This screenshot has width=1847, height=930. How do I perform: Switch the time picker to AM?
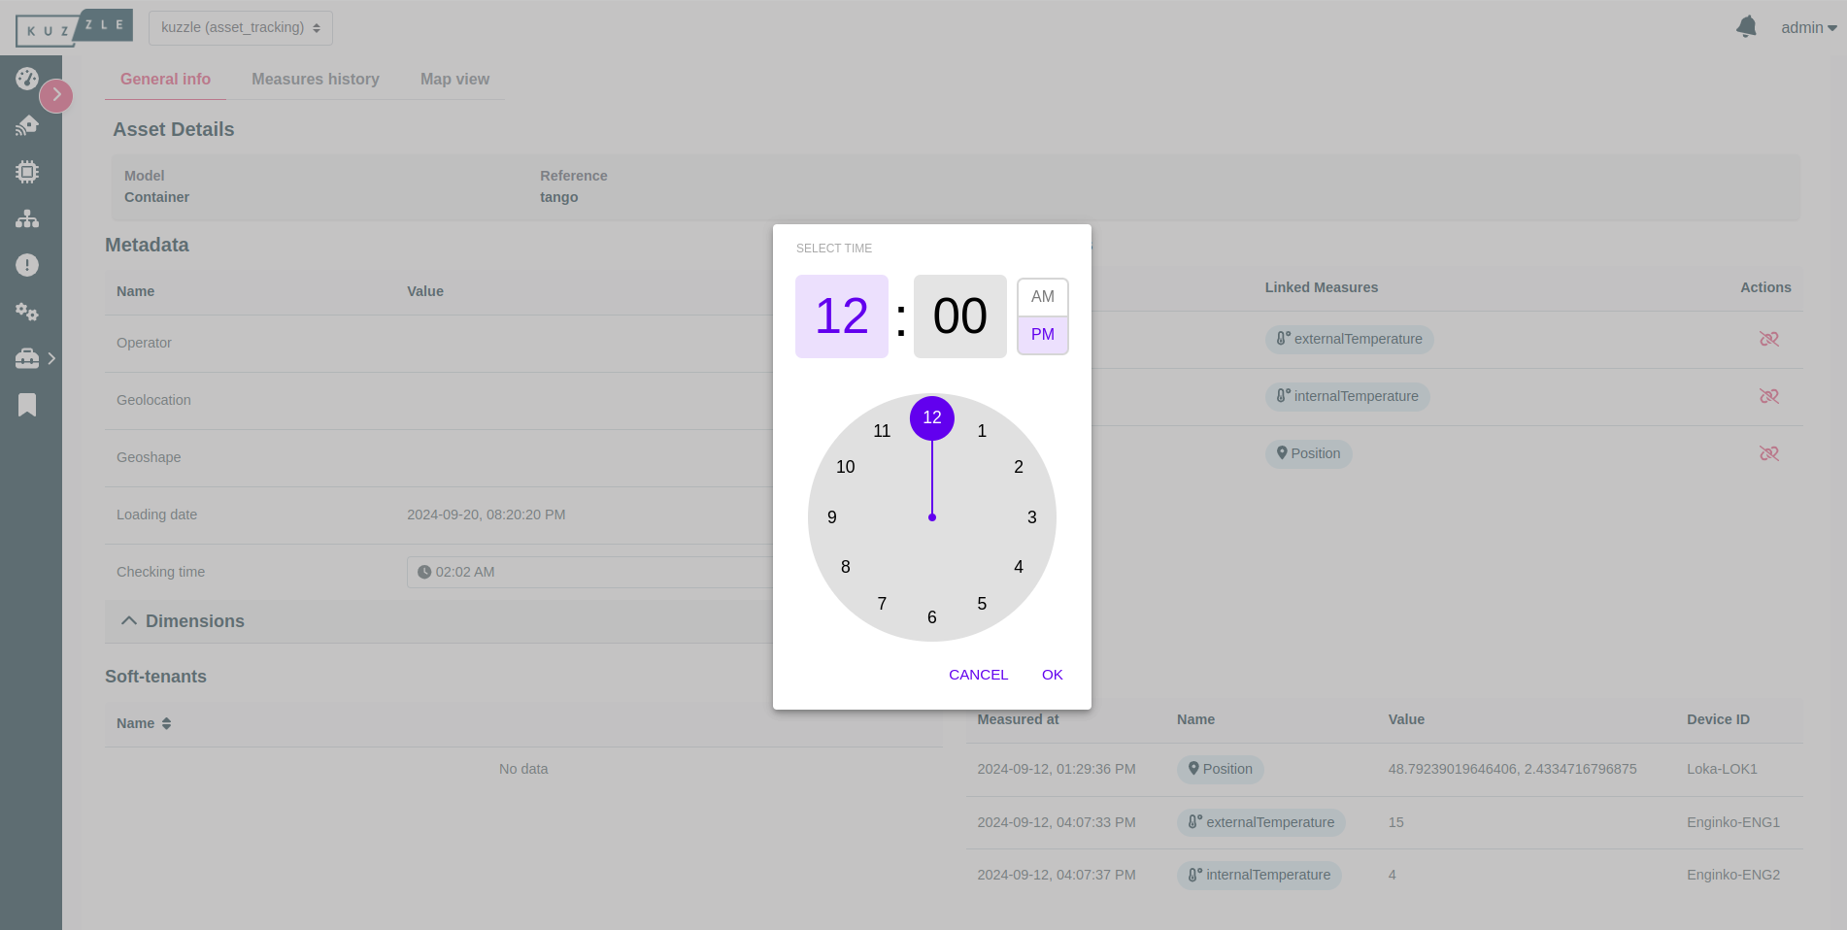1042,297
